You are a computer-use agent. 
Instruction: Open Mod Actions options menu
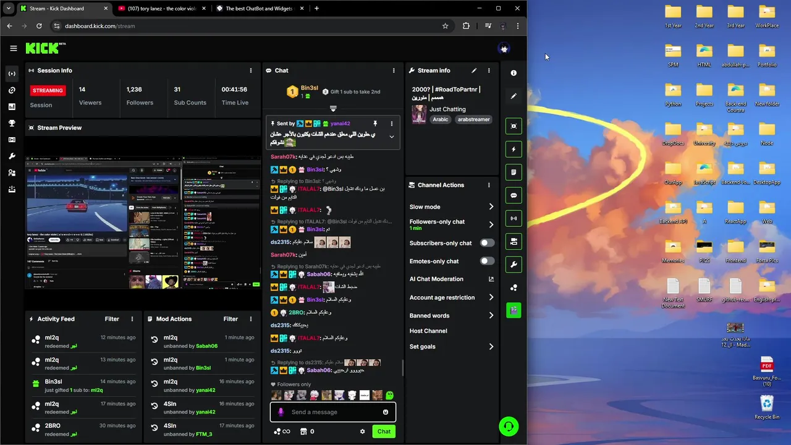point(250,319)
